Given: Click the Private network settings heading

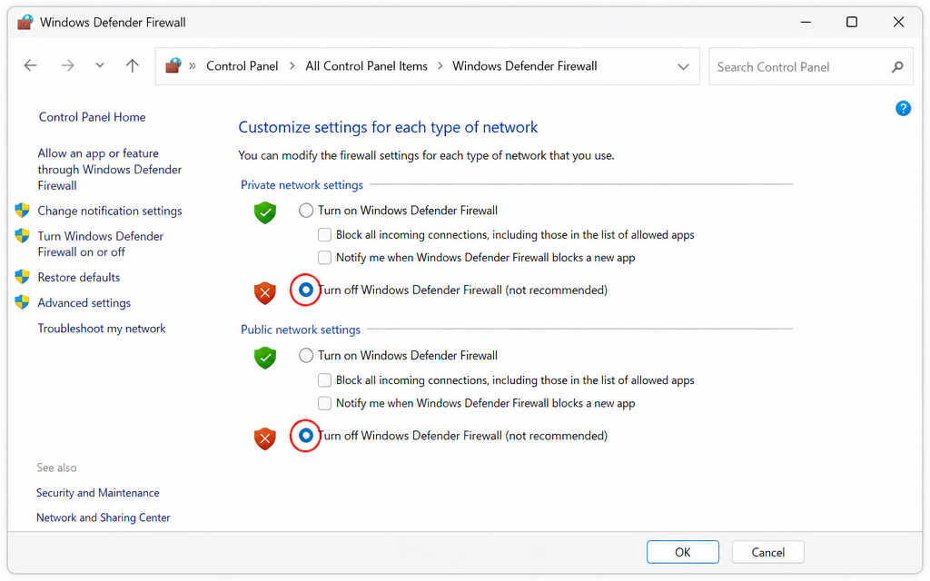Looking at the screenshot, I should [x=302, y=185].
